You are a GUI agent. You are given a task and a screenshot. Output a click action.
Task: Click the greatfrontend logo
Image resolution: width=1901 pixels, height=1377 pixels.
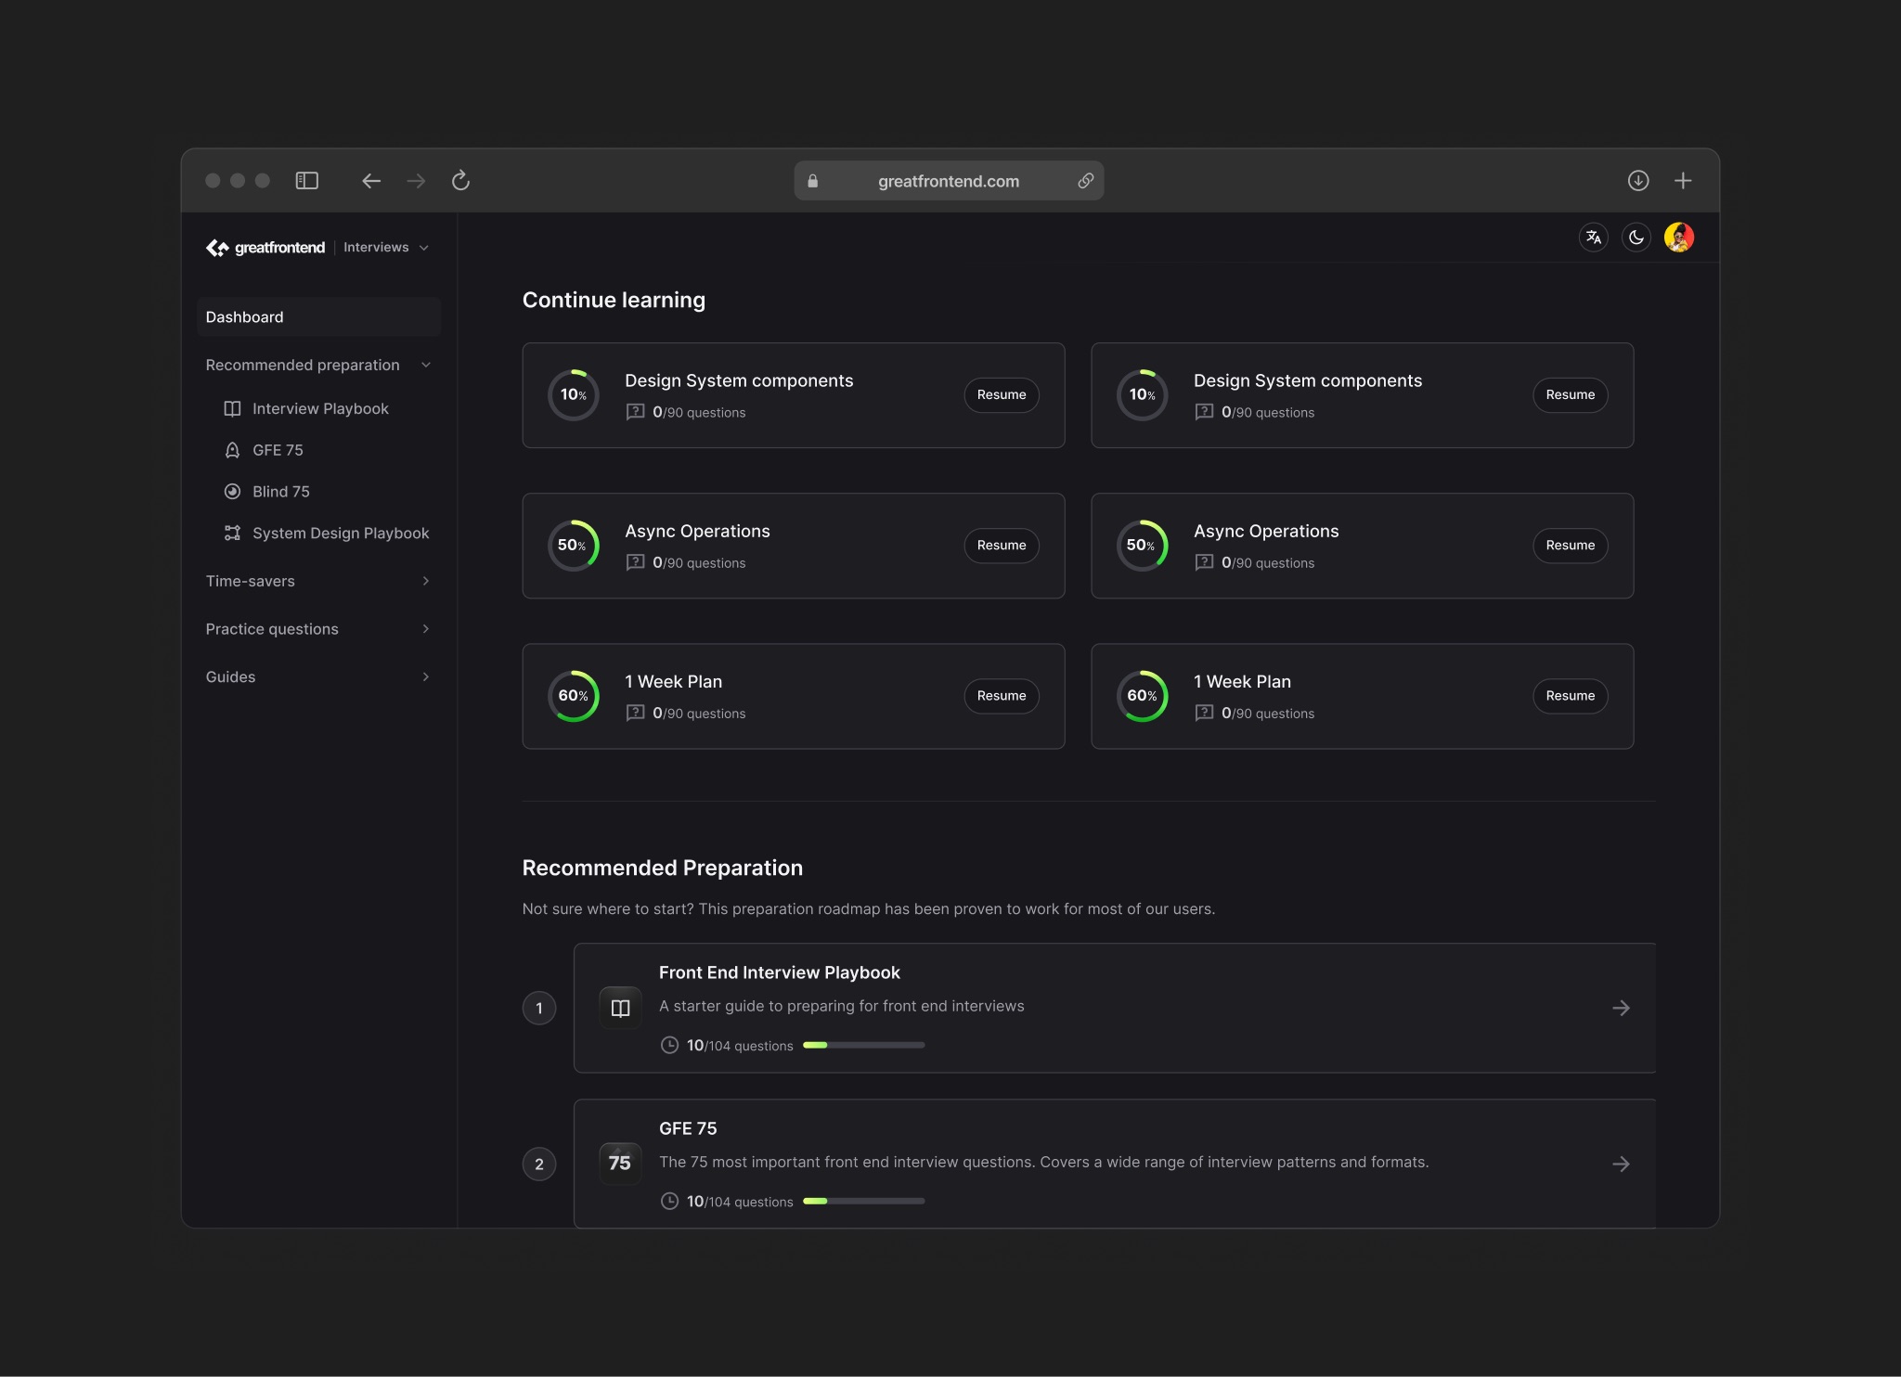tap(265, 248)
